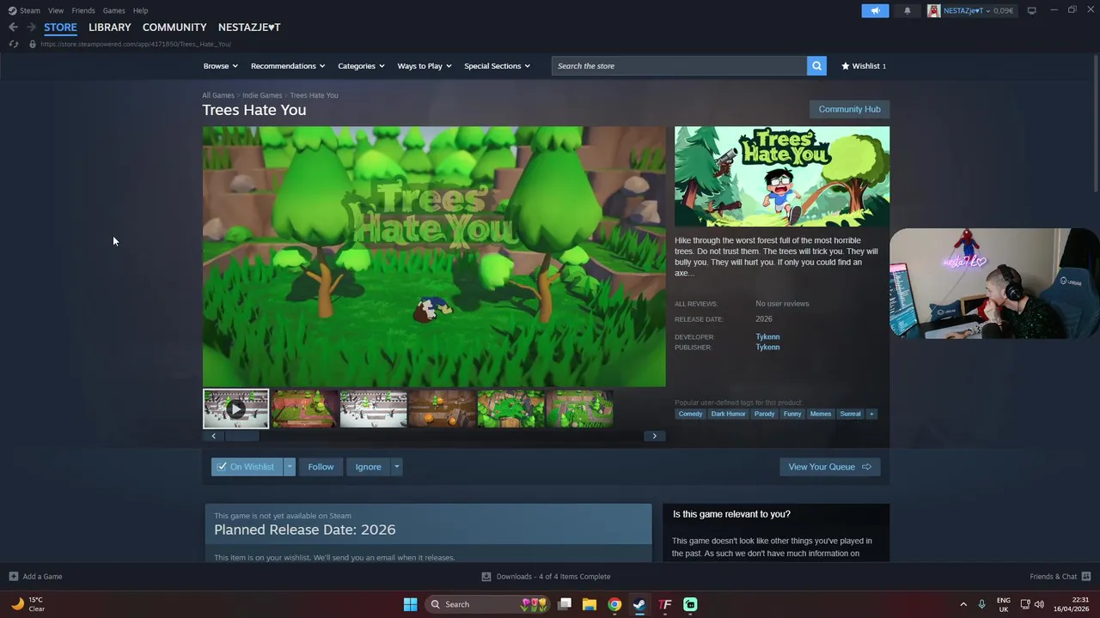Open the Downloads status icon
The image size is (1100, 618).
click(x=486, y=577)
